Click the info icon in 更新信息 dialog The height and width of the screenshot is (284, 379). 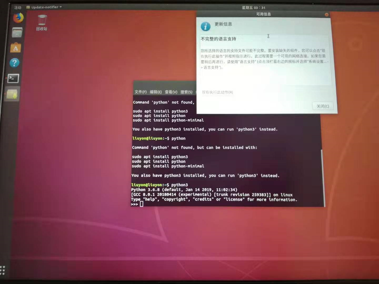[x=206, y=26]
